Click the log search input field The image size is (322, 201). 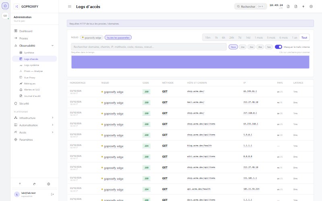pyautogui.click(x=149, y=47)
